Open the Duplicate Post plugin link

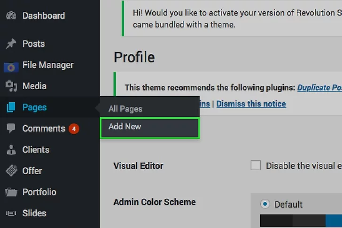tap(319, 88)
